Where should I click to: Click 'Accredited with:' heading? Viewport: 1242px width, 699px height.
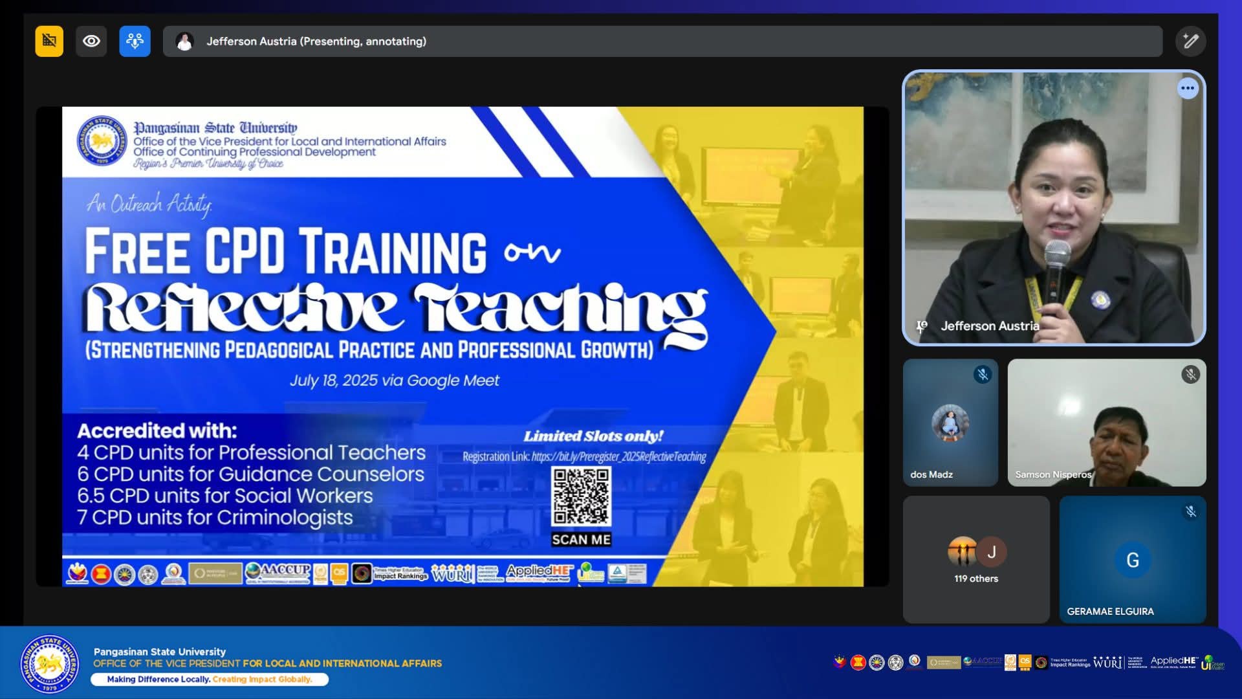157,431
